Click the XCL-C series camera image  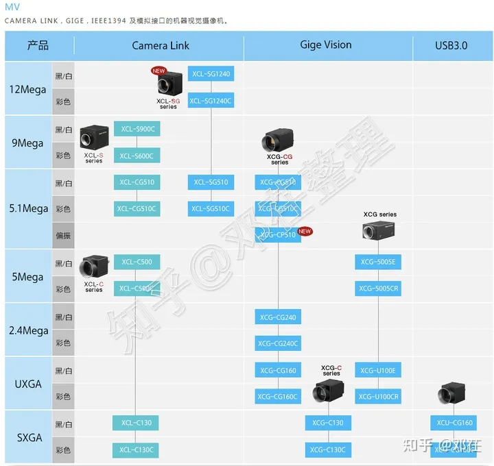click(93, 268)
